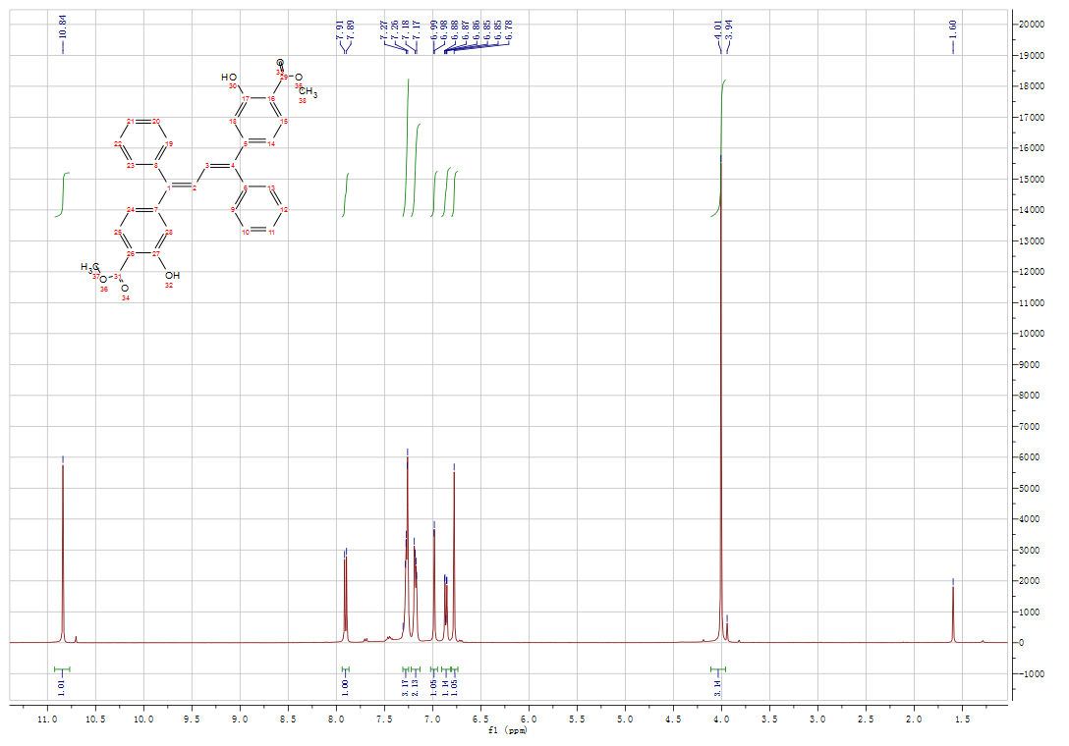1069x746 pixels.
Task: Select the 2.13 integral value
Action: pyautogui.click(x=416, y=687)
